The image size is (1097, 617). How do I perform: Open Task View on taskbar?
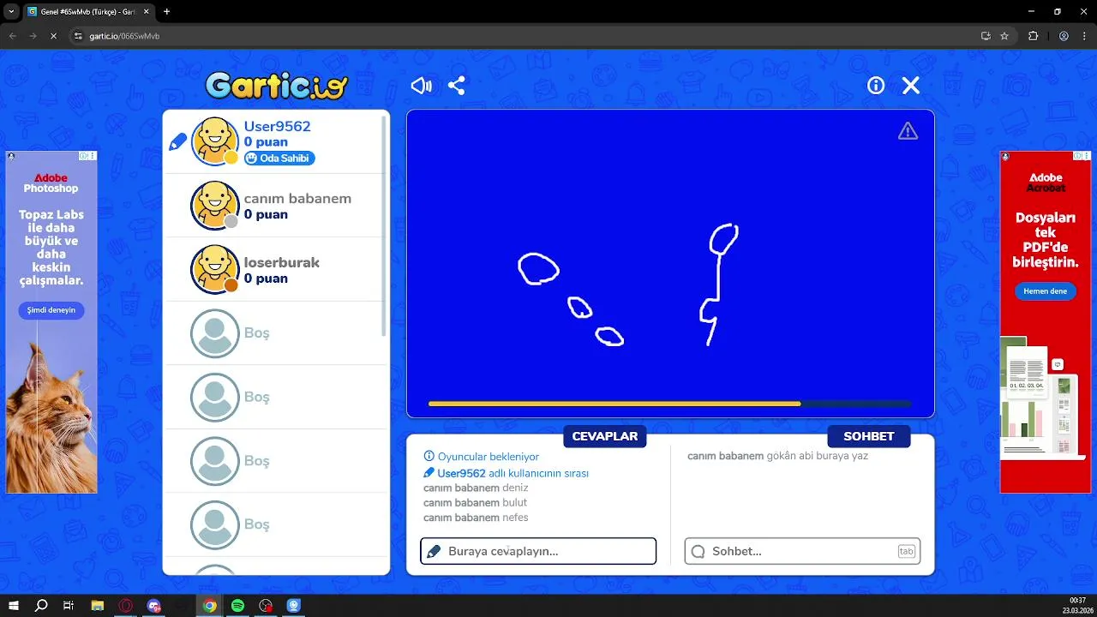point(69,606)
